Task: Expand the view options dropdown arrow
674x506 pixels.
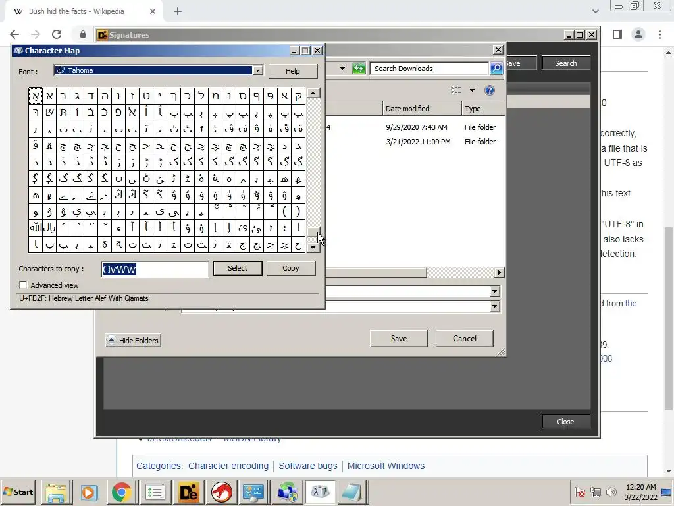Action: [472, 90]
